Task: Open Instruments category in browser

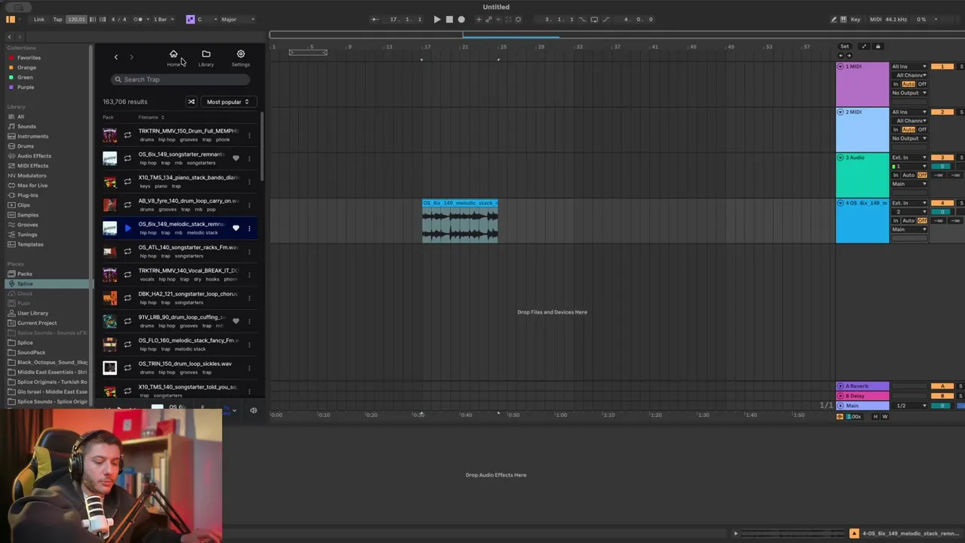Action: (32, 137)
